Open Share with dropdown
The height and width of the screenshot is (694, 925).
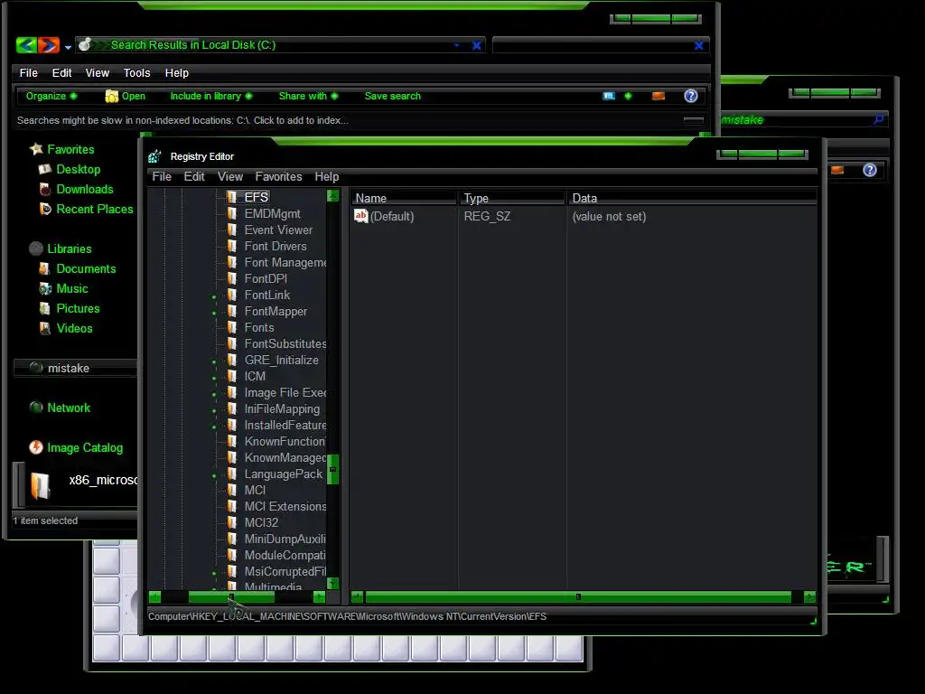click(x=309, y=96)
